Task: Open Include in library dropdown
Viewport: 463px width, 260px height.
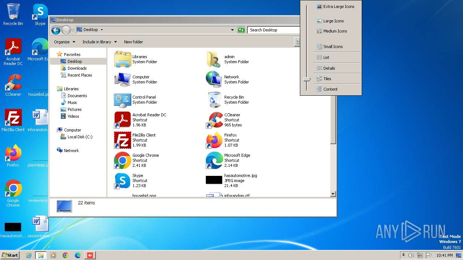Action: point(99,42)
